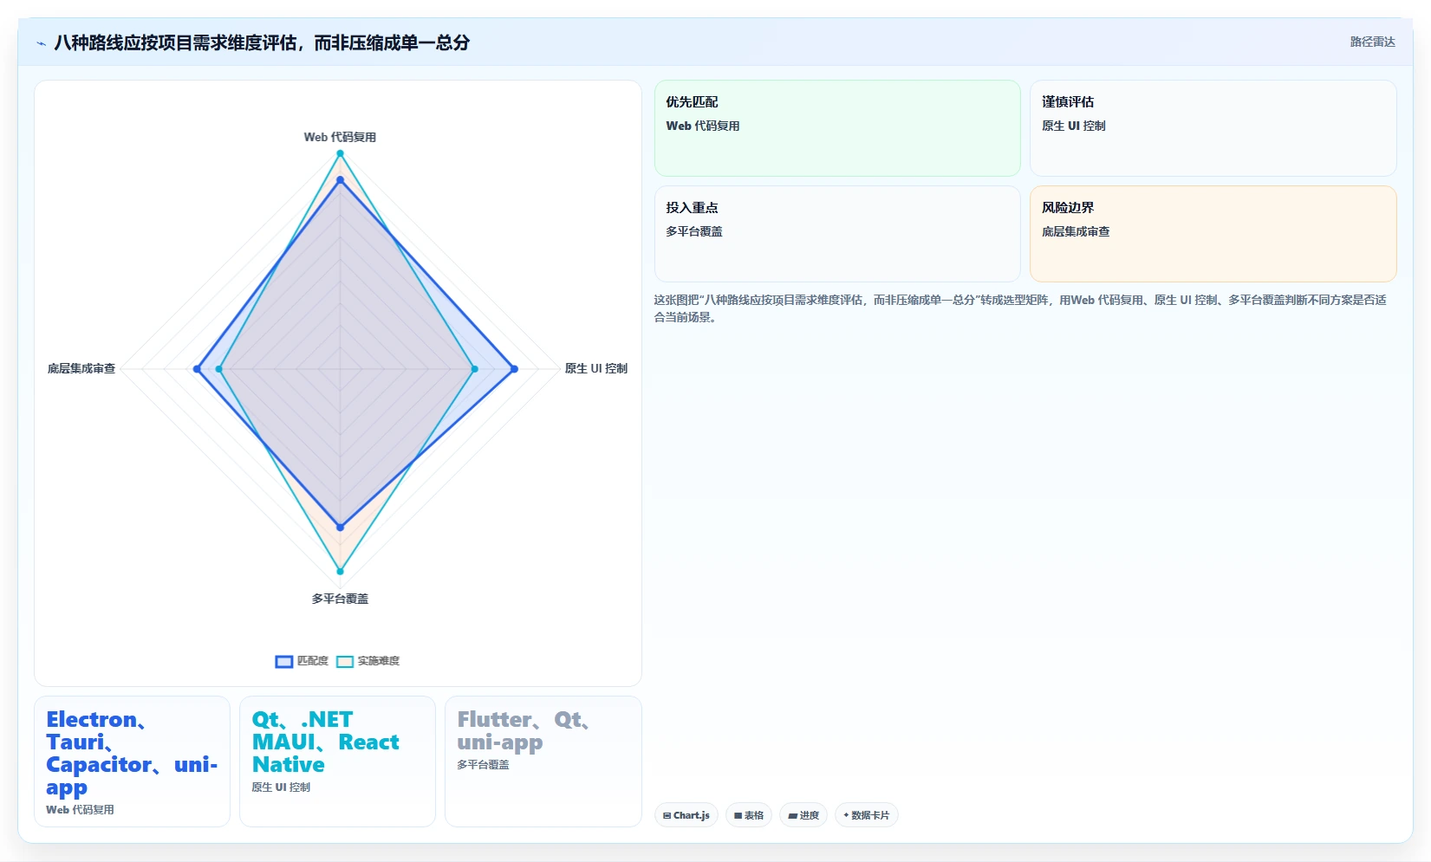The image size is (1431, 862).
Task: Click the 进度 tag pill
Action: pyautogui.click(x=803, y=815)
